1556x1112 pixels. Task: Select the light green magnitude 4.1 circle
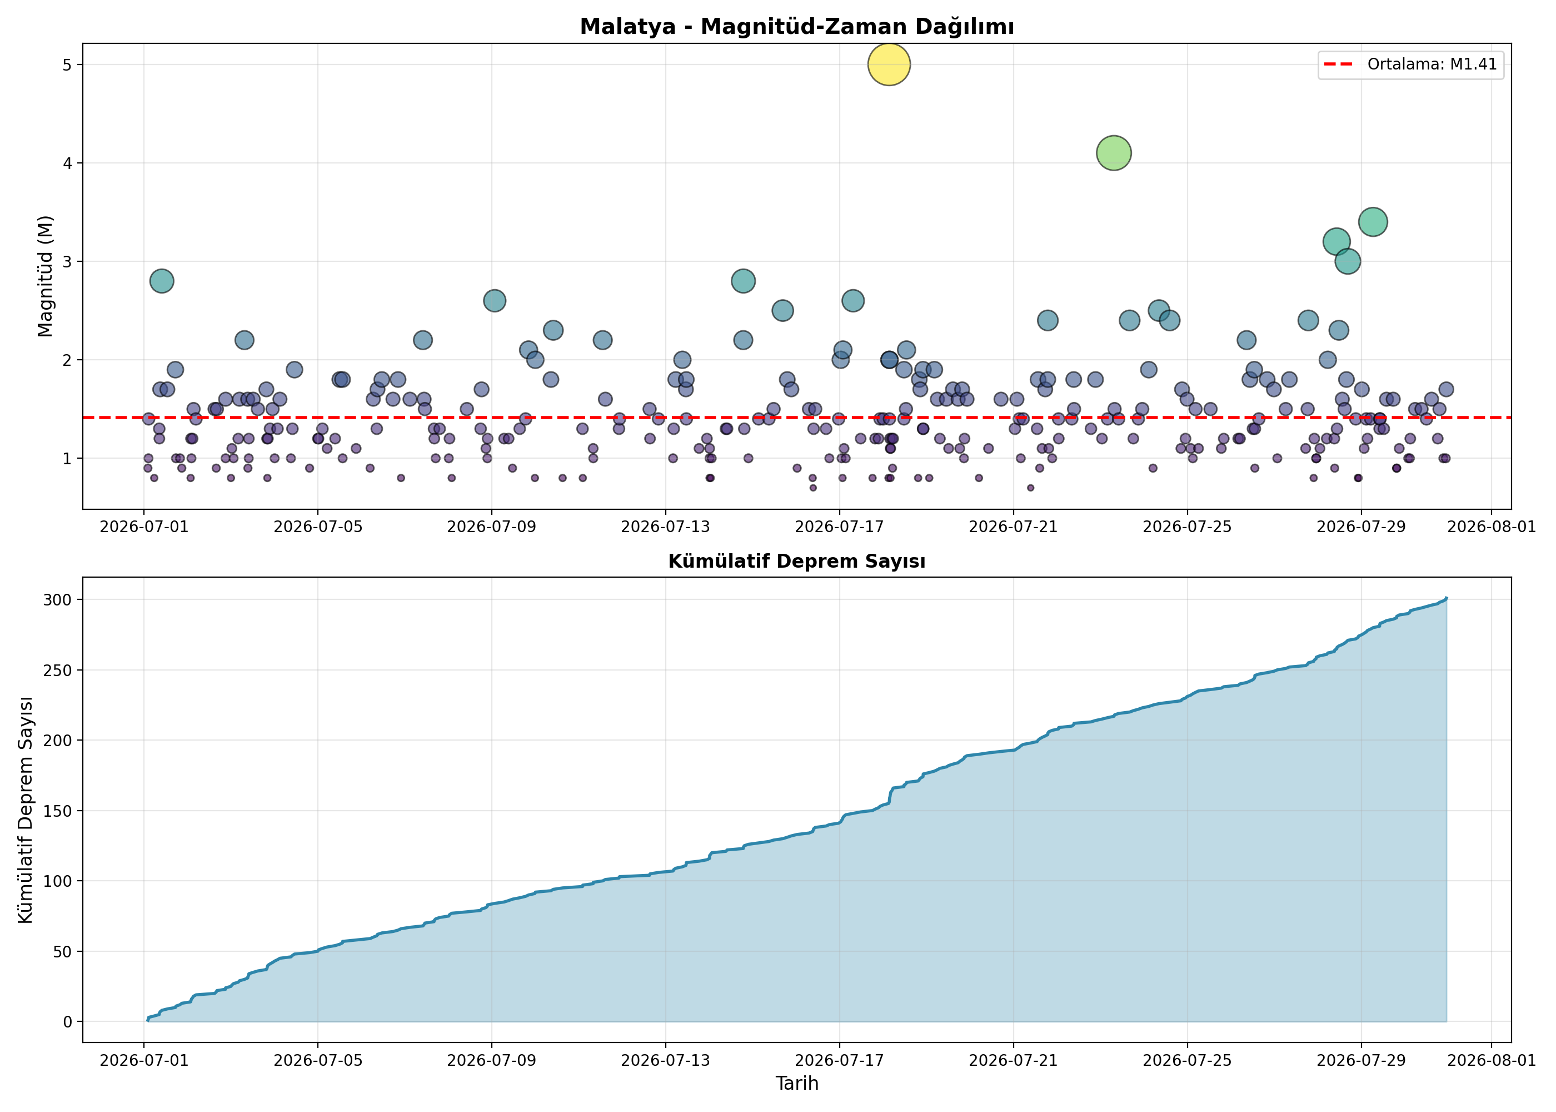(1113, 153)
